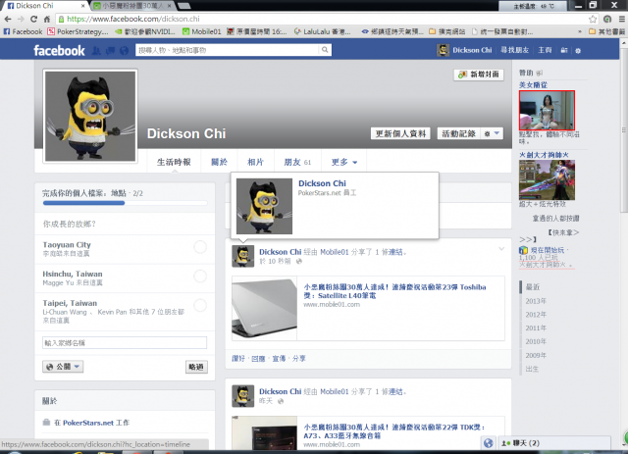Click the browser back arrow
628x454 pixels.
click(8, 19)
